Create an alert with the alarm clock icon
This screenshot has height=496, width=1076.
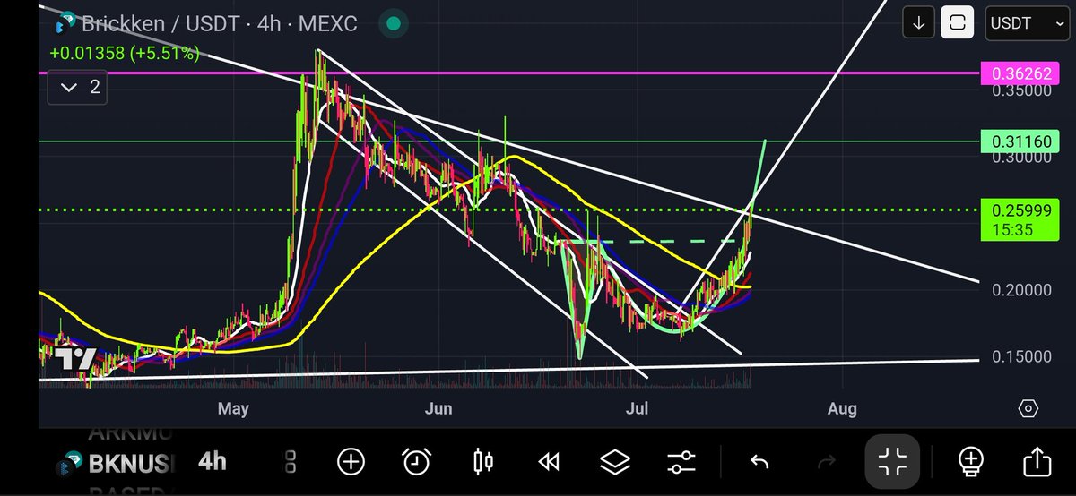416,462
